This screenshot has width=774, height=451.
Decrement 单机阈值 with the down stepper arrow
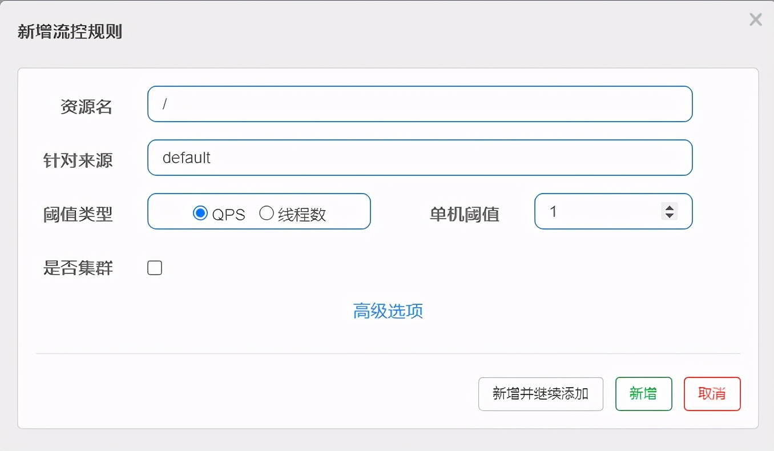tap(669, 216)
